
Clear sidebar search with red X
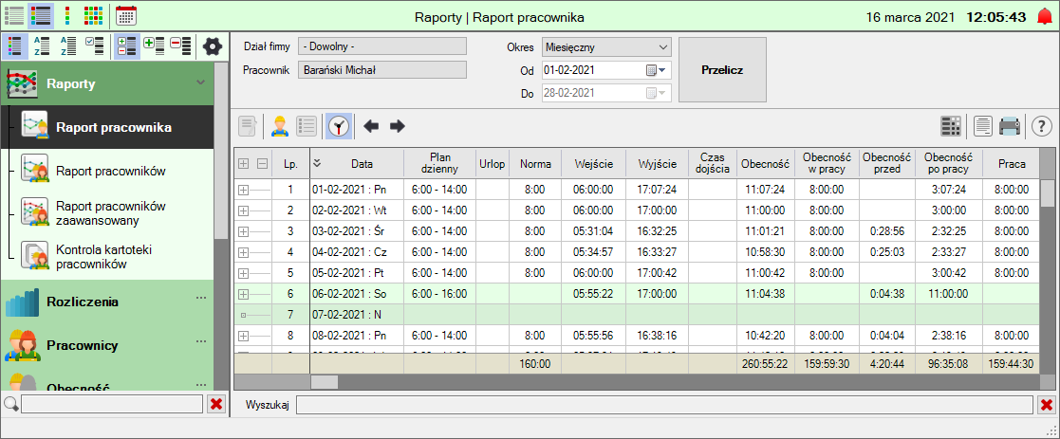click(x=216, y=404)
